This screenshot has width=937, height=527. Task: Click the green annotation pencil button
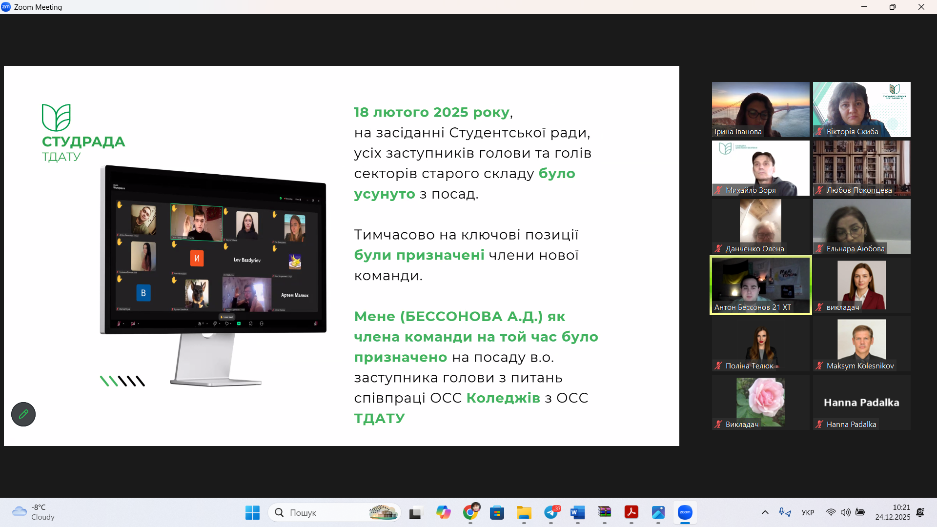point(23,414)
